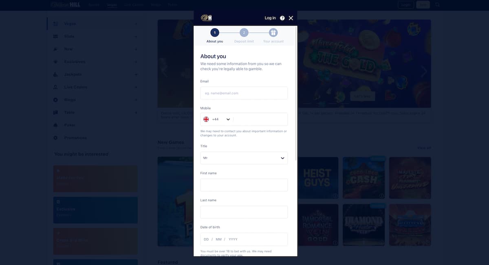Open the help question mark icon
The width and height of the screenshot is (489, 265).
point(282,18)
